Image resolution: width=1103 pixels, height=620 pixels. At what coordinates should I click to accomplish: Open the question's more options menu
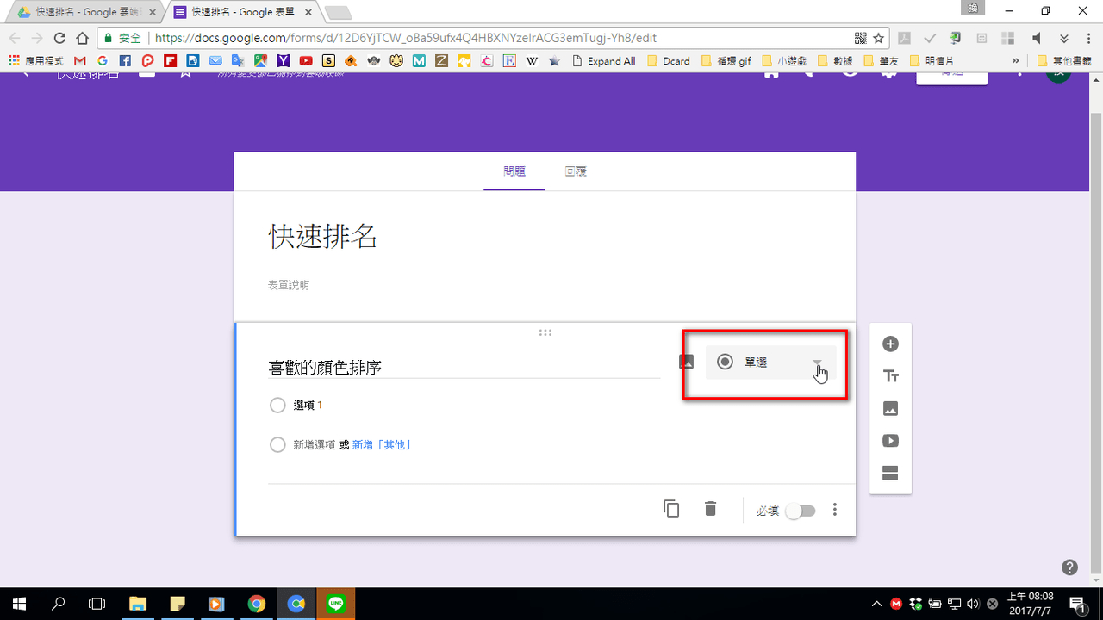(834, 510)
